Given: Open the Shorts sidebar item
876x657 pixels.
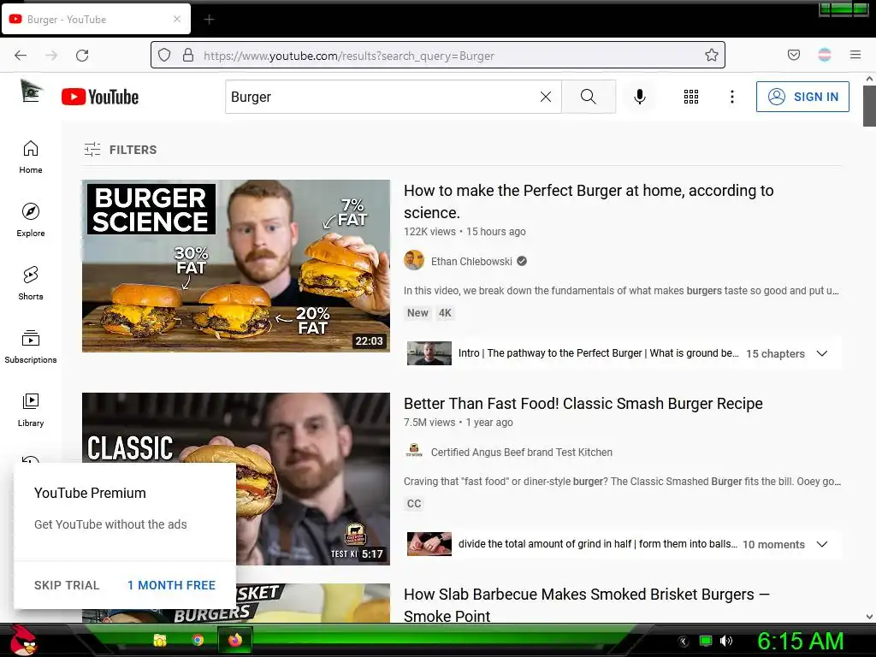Looking at the screenshot, I should [x=31, y=283].
